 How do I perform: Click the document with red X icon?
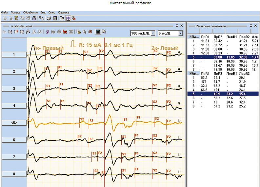74,18
